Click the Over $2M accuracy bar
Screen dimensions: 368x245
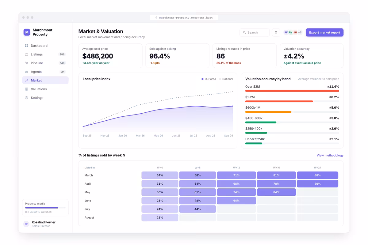[292, 91]
